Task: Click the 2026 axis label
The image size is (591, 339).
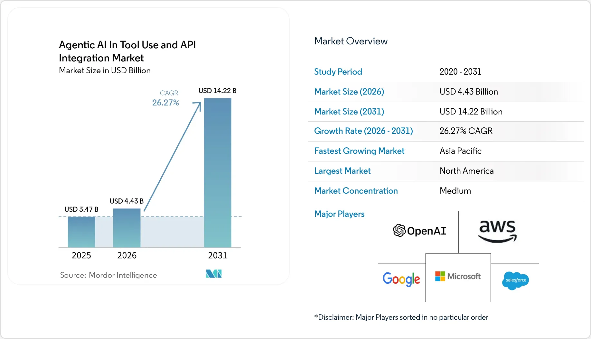Action: [127, 255]
